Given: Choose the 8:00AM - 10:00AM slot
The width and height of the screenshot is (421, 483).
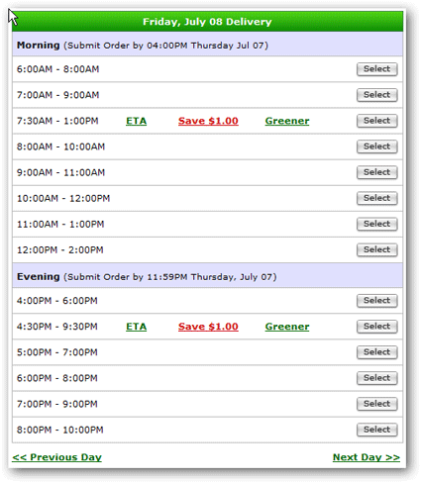Looking at the screenshot, I should pos(376,146).
